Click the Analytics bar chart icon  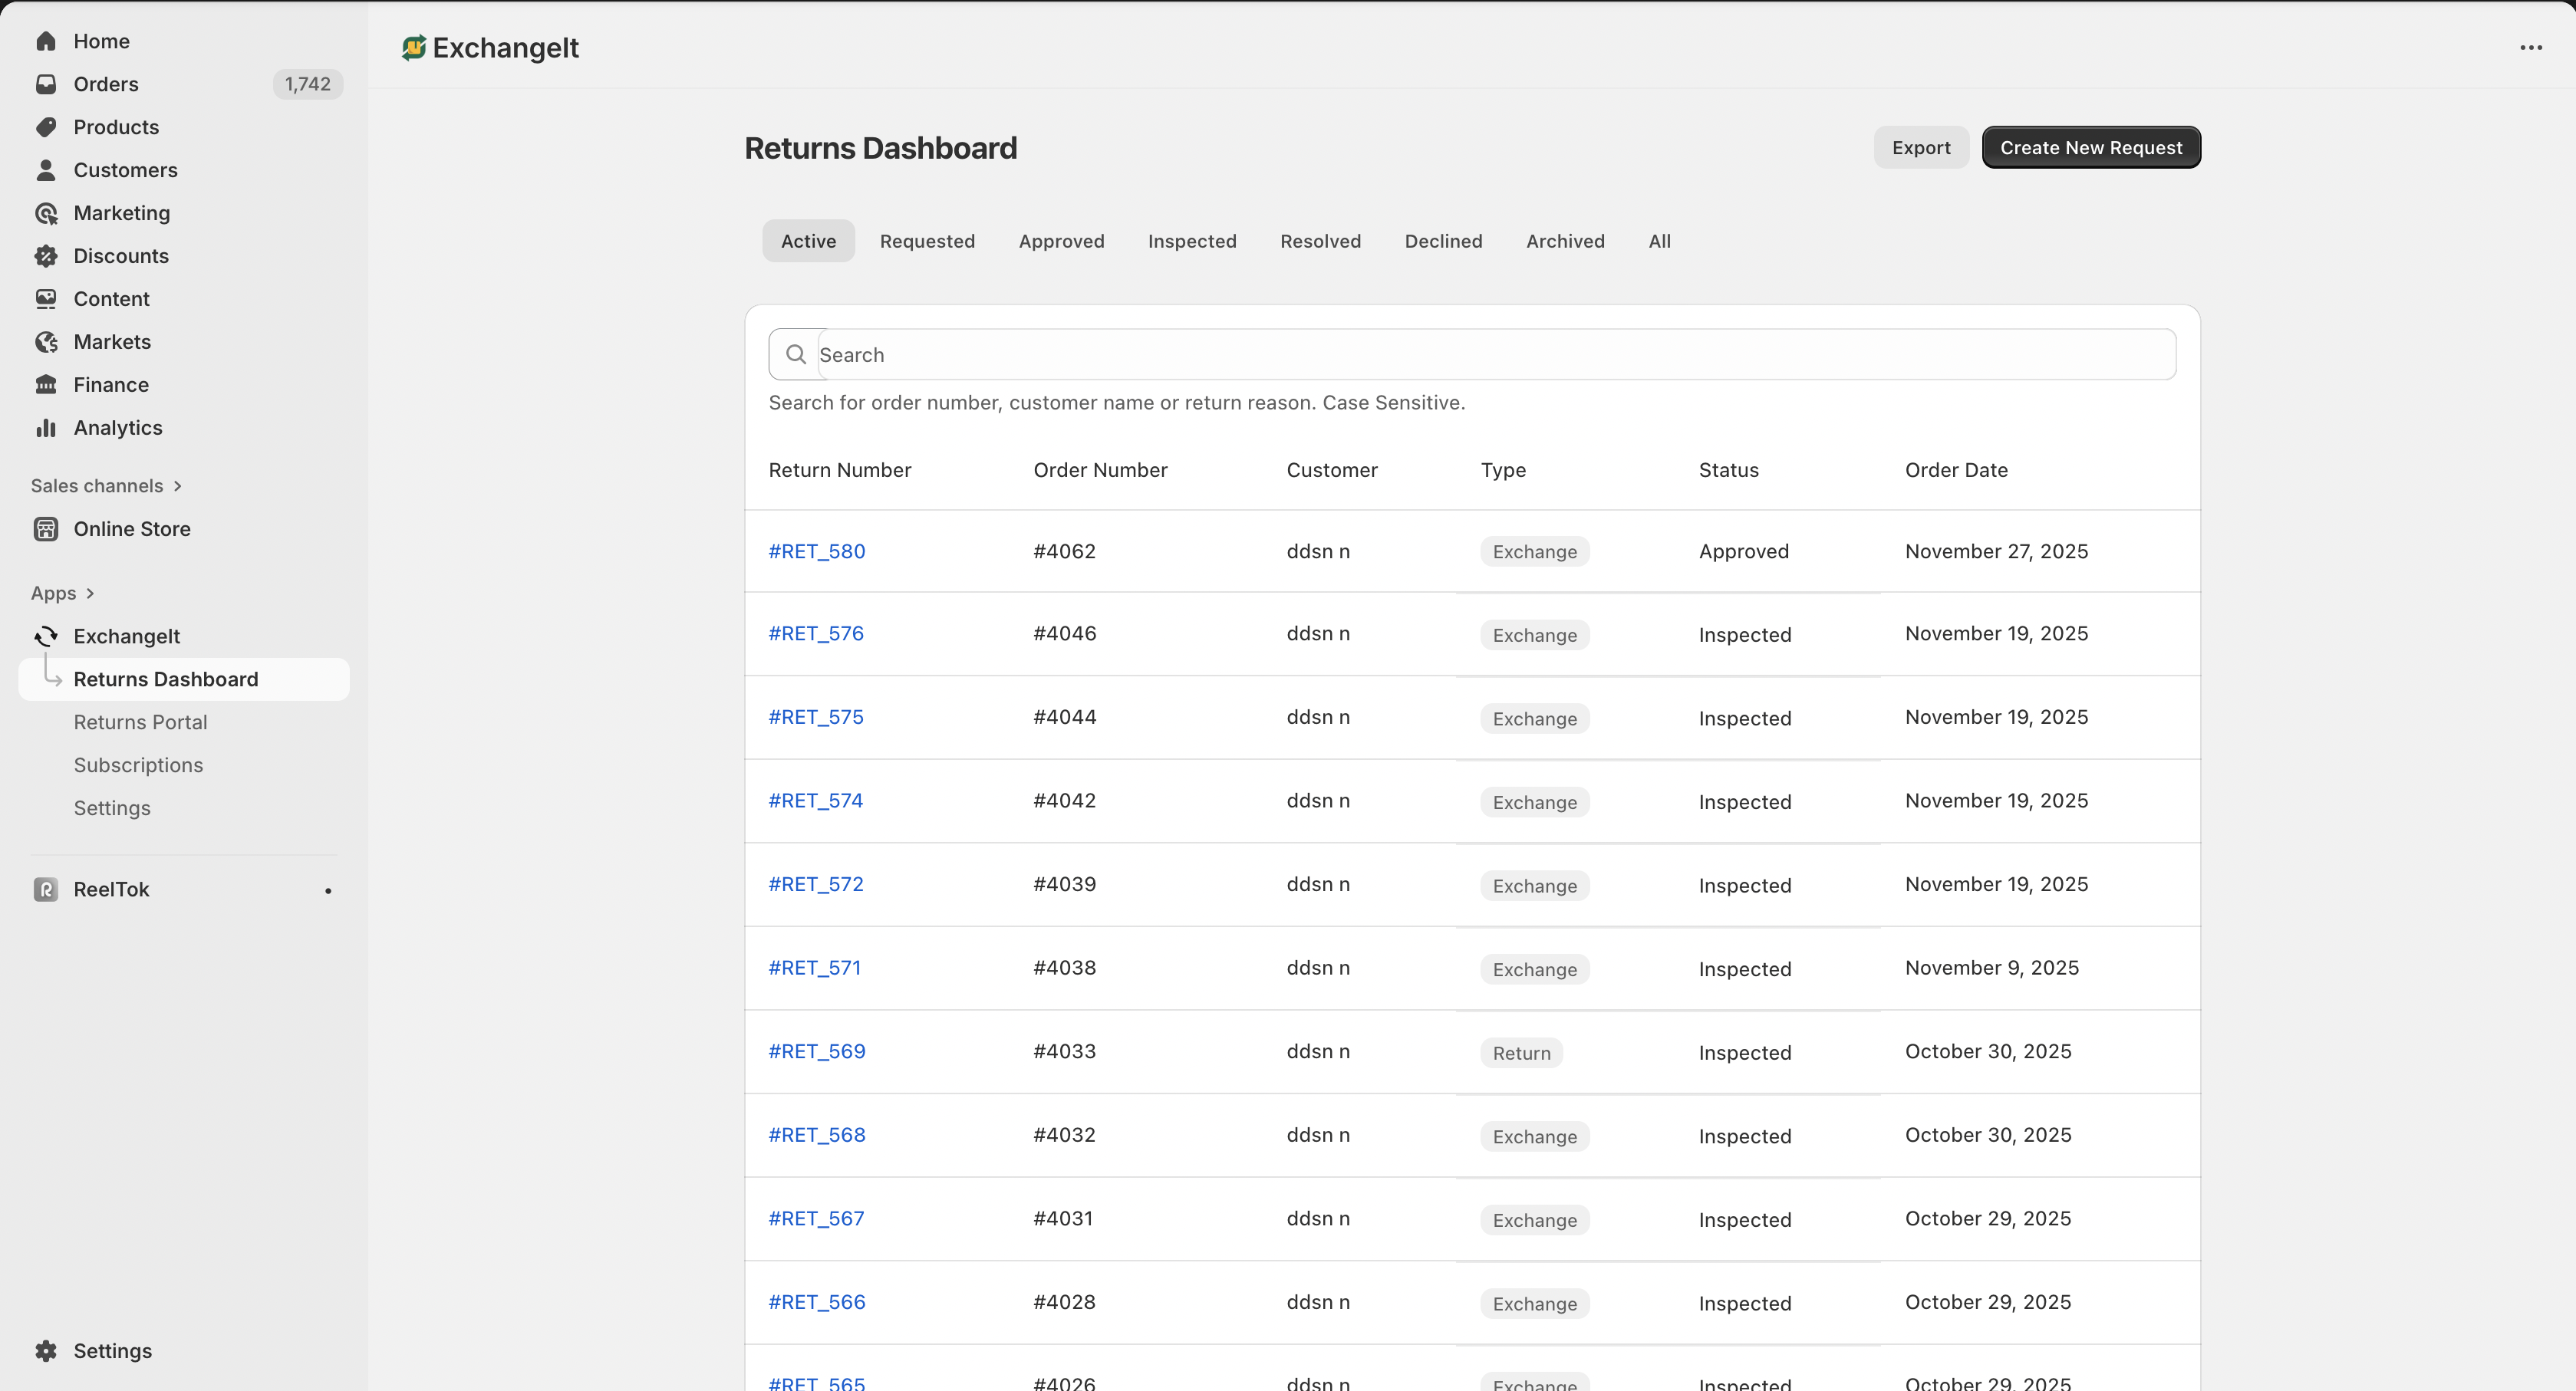click(x=46, y=428)
